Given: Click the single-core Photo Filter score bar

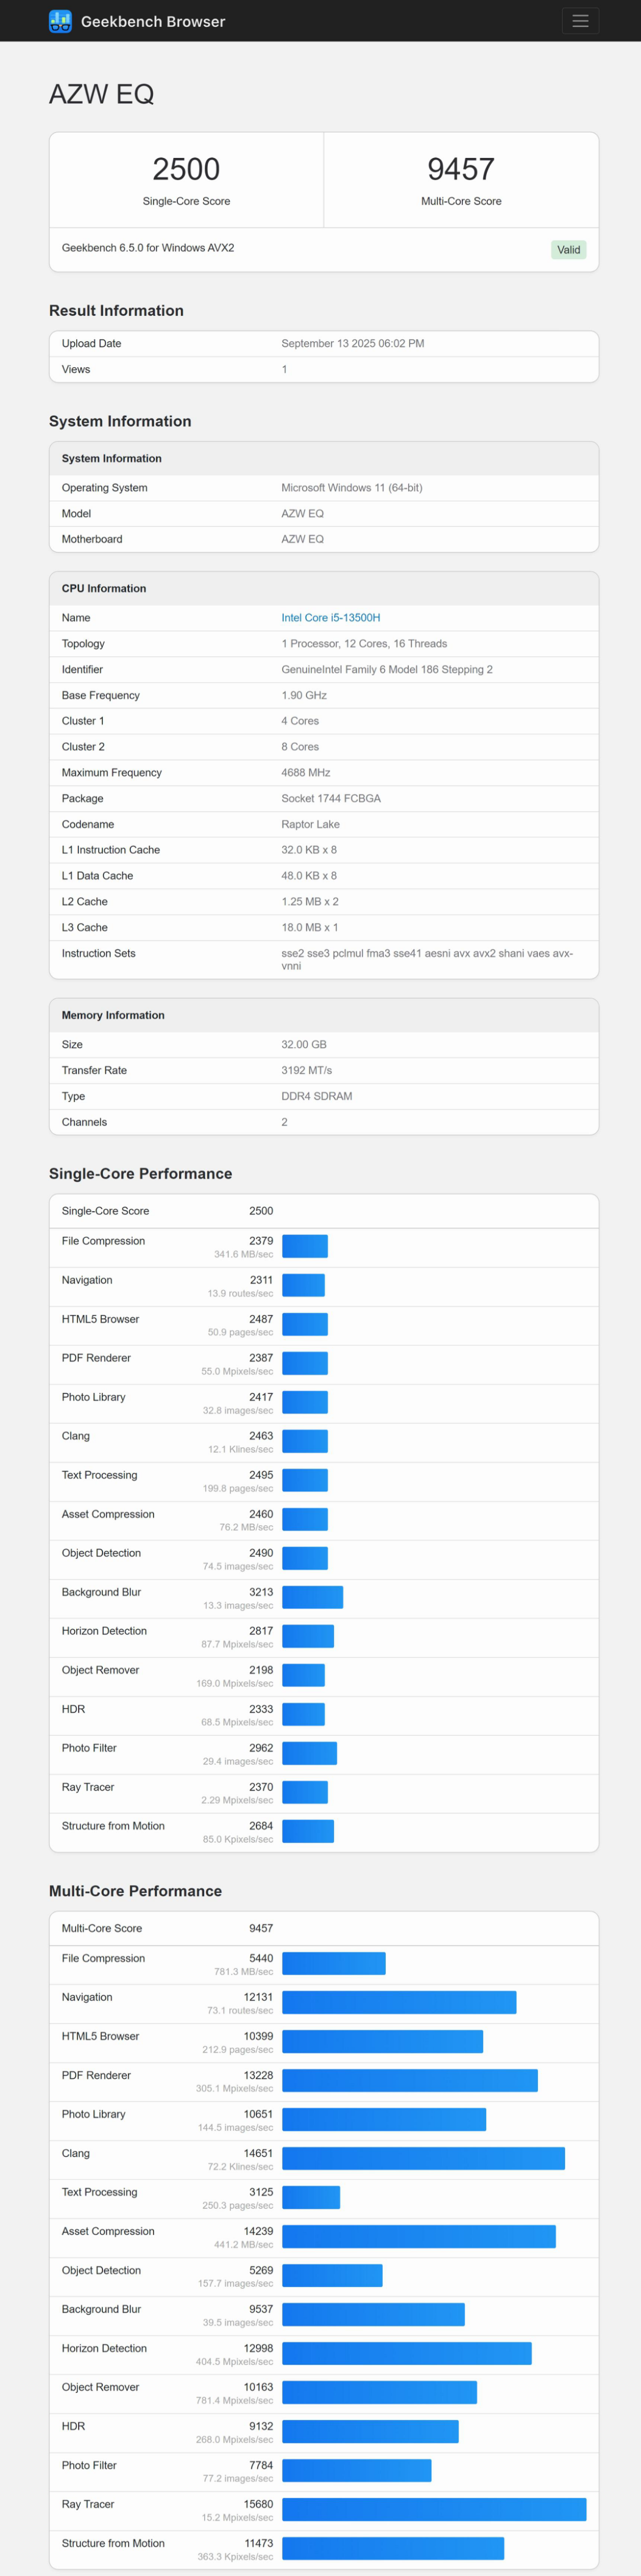Looking at the screenshot, I should (x=310, y=1753).
